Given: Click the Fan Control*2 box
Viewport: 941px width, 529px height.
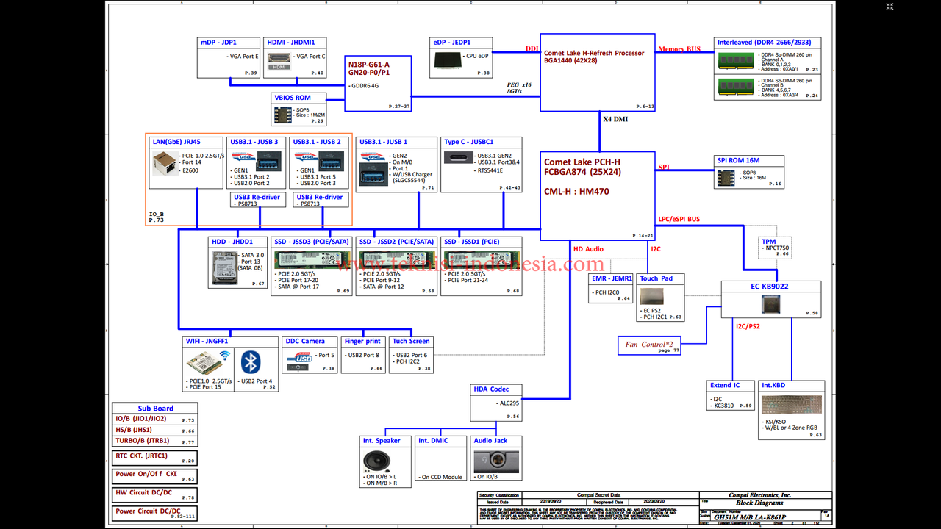Looking at the screenshot, I should [650, 345].
